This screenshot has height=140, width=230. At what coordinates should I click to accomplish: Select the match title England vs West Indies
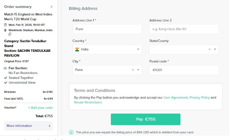click(x=28, y=17)
